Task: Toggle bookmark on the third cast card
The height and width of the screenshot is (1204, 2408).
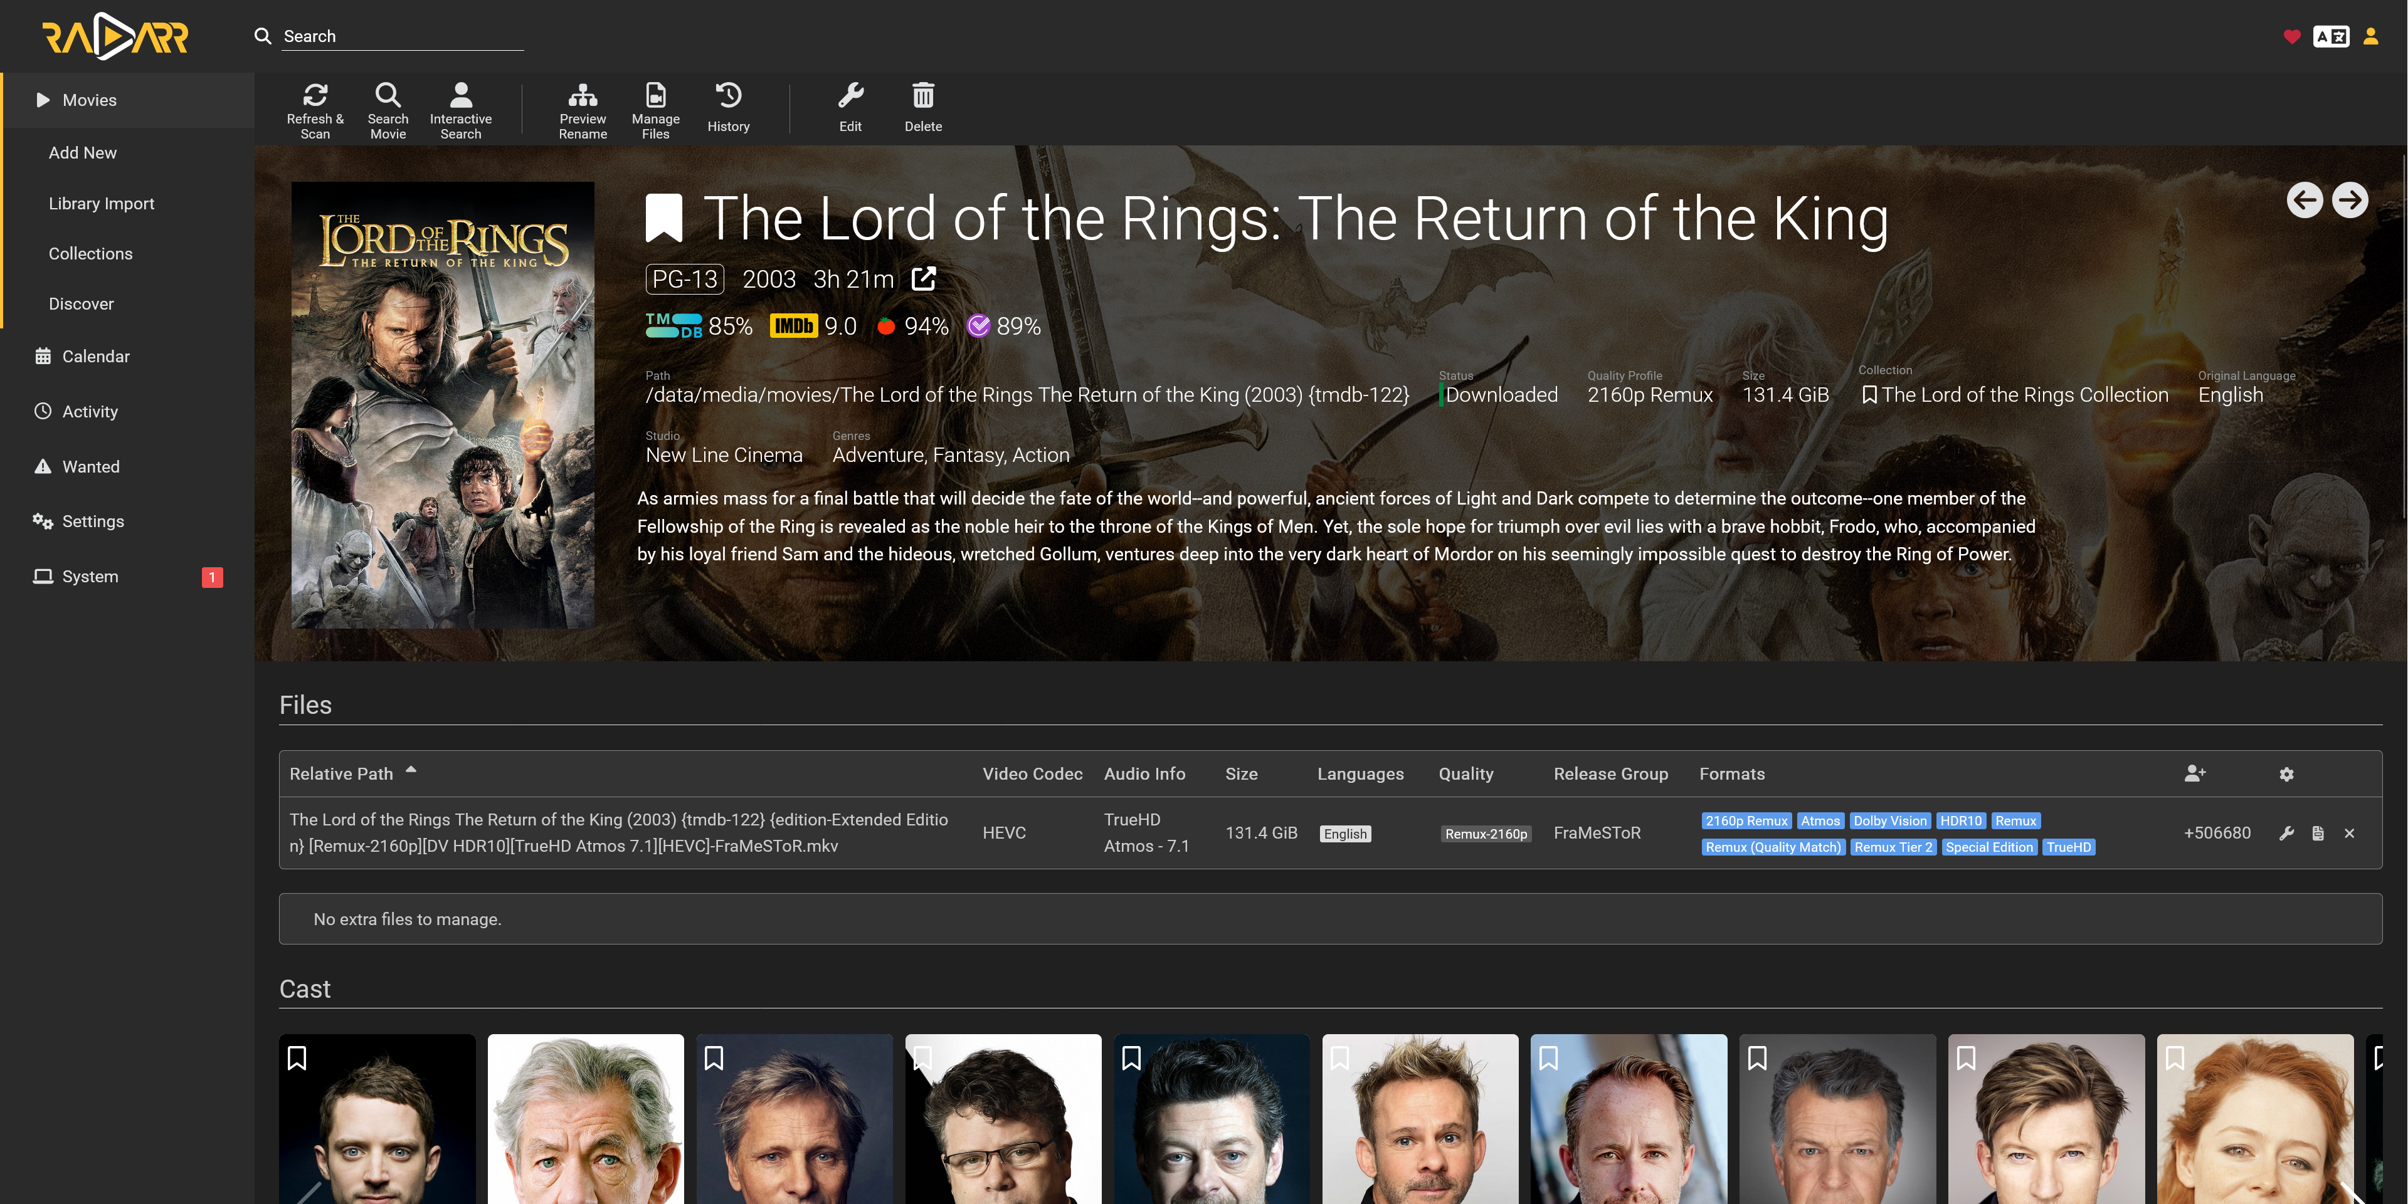Action: (x=714, y=1057)
